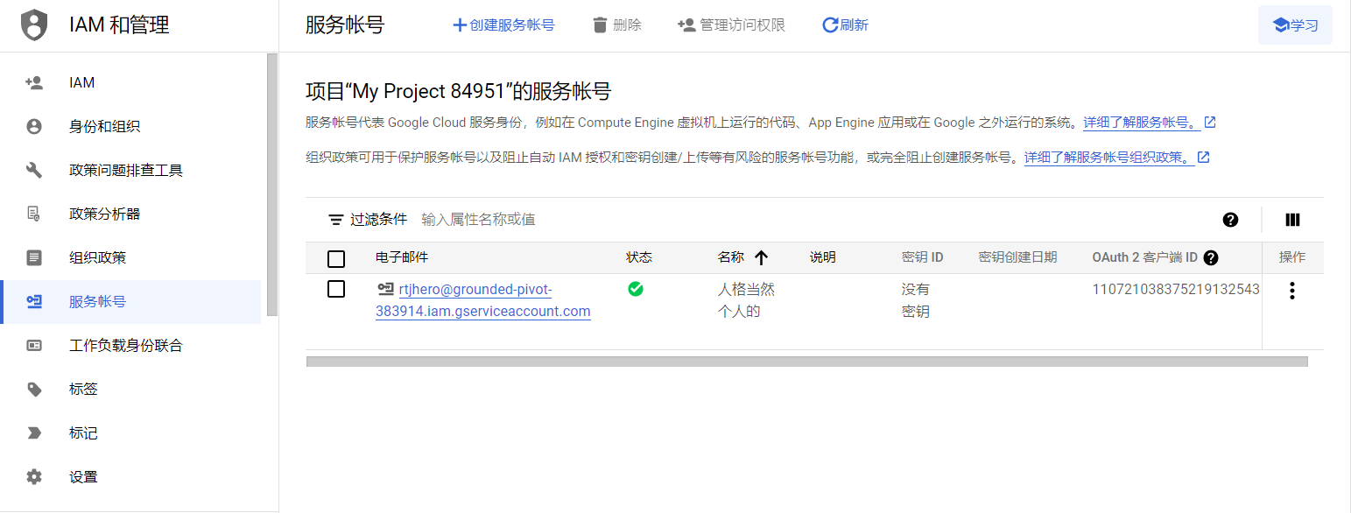Click the external link icon after 服务帐号组织政策

1204,158
